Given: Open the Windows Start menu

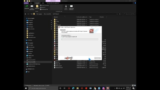Looking at the screenshot, I should click(x=26, y=88).
